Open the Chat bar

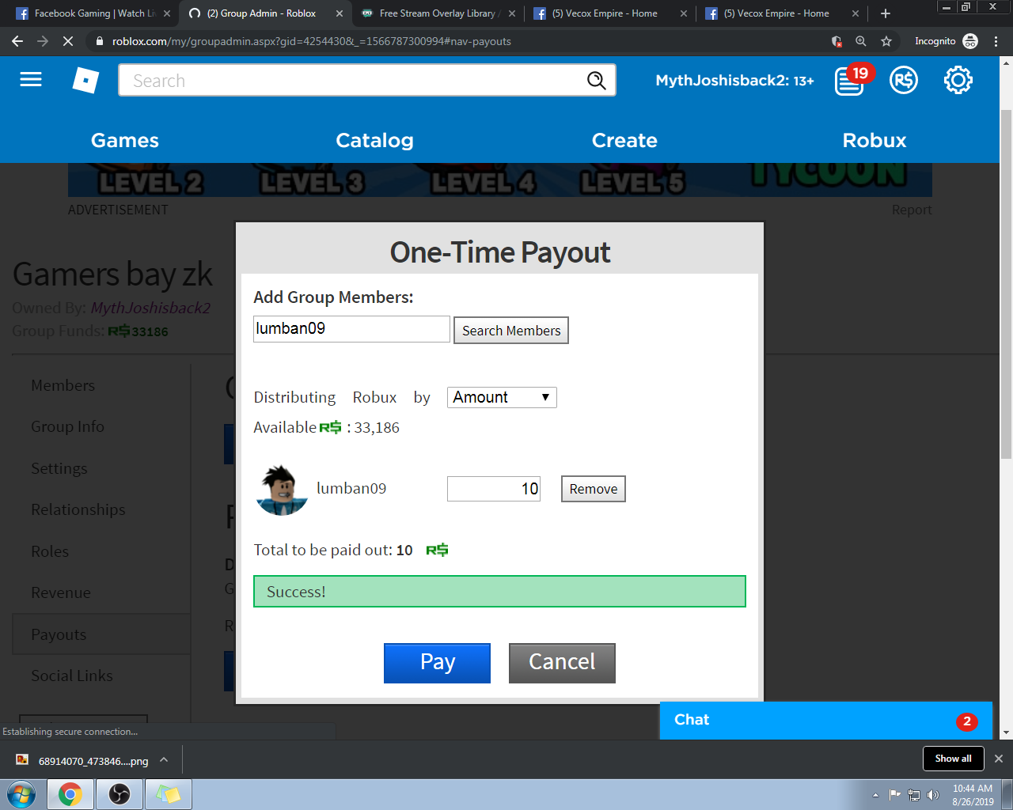(826, 721)
